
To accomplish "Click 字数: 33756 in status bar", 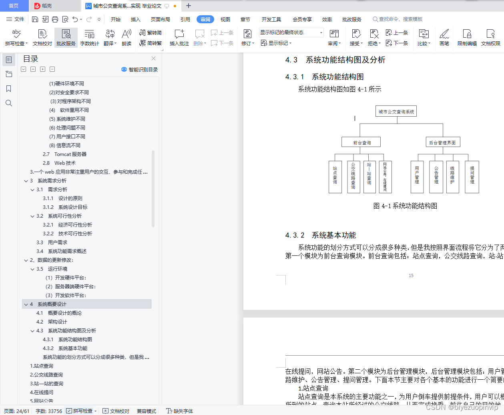I will (x=49, y=411).
